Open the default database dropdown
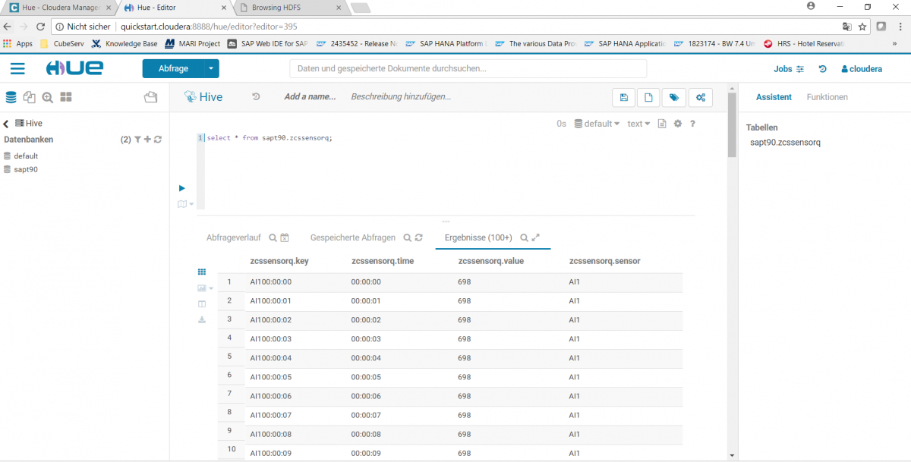911x462 pixels. (597, 123)
